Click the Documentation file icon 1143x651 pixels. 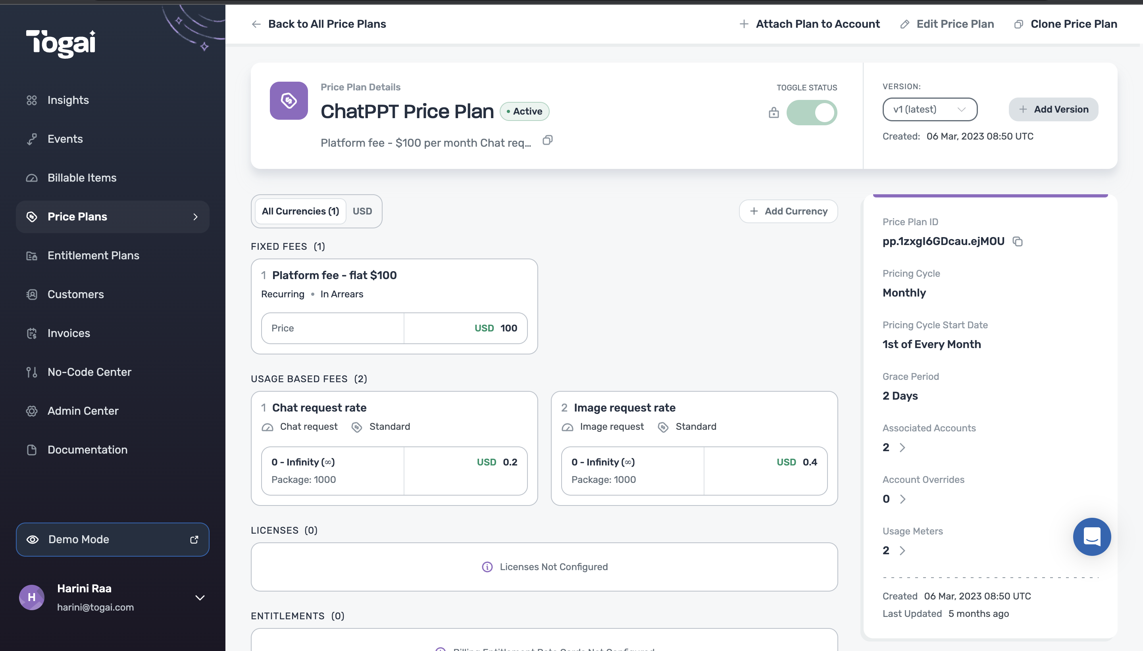pos(31,450)
